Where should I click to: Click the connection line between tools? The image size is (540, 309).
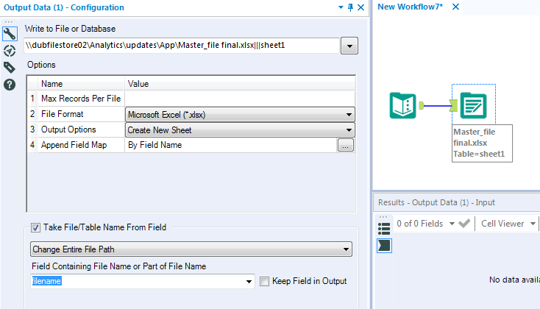click(x=437, y=105)
